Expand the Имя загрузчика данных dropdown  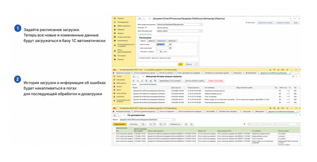coord(201,25)
